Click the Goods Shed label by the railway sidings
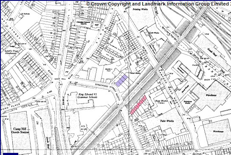231x155 pixels. [x=212, y=52]
